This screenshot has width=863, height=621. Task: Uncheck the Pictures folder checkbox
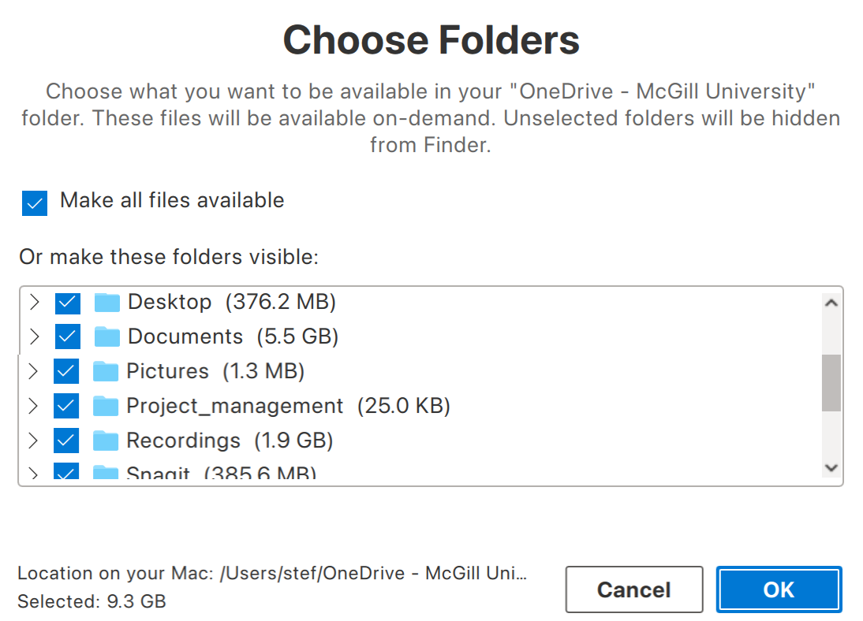coord(67,370)
